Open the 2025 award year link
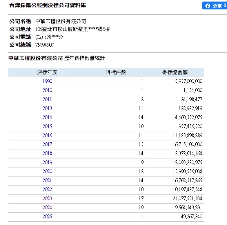This screenshot has width=227, height=225. (47, 217)
